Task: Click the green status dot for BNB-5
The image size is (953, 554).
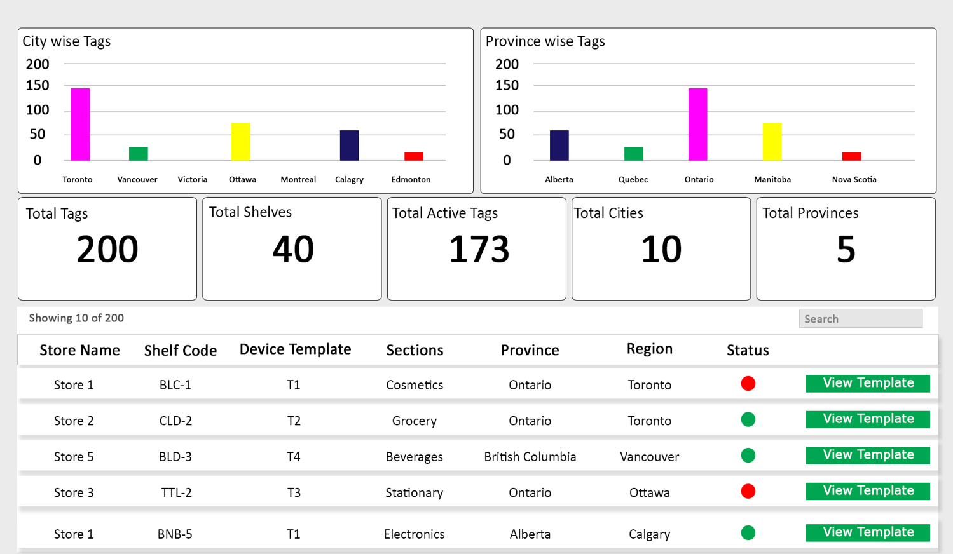Action: 748,533
